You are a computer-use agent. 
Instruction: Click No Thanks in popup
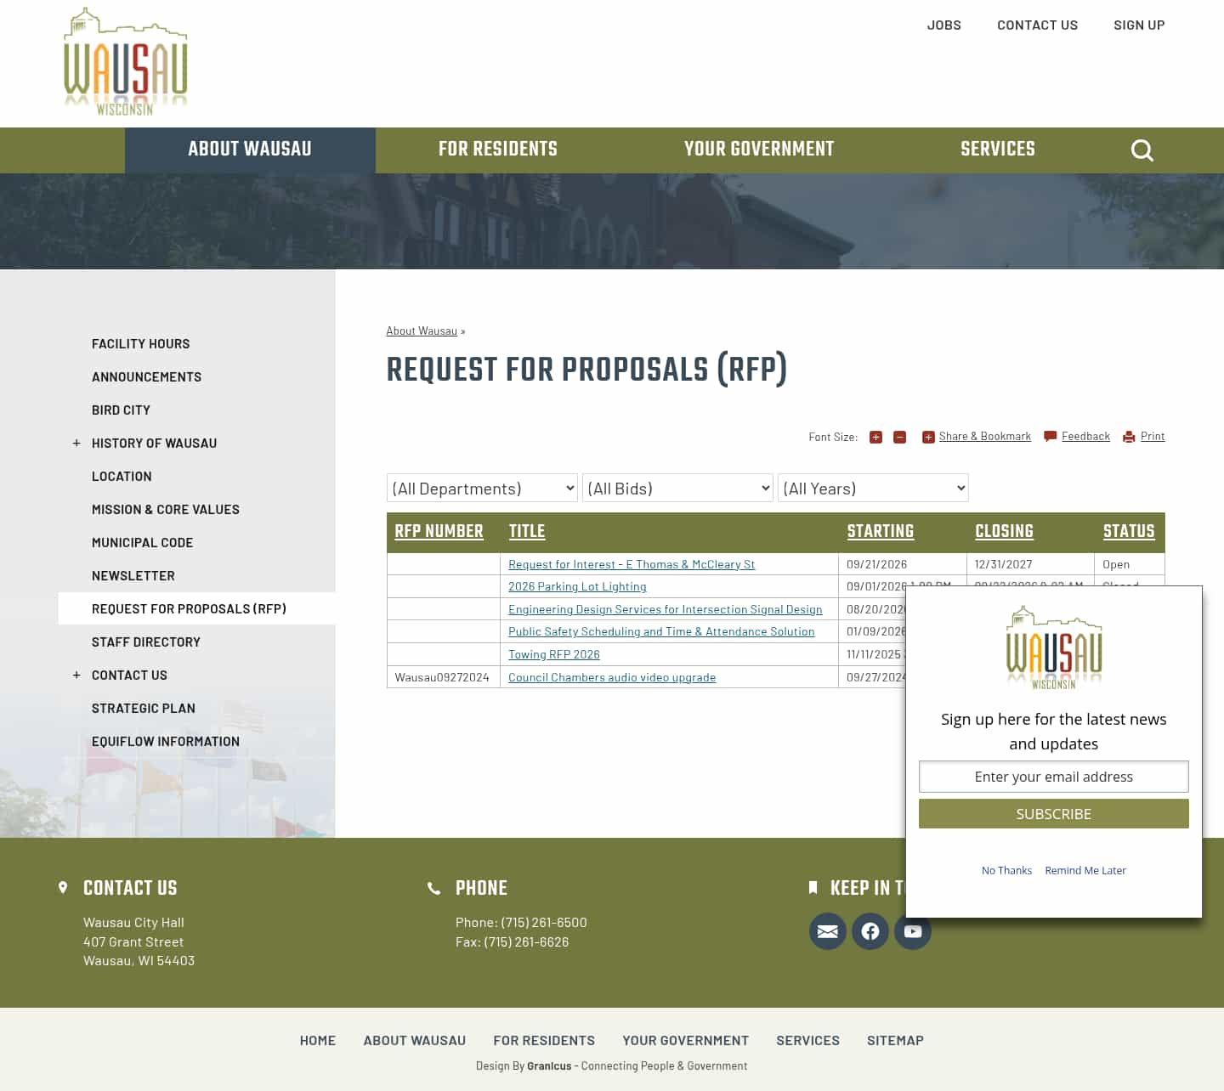pos(1006,870)
